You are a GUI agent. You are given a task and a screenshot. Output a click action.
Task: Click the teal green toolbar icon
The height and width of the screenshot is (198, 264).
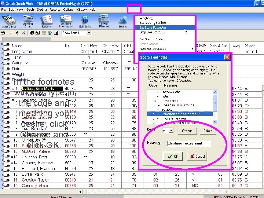[x=50, y=33]
